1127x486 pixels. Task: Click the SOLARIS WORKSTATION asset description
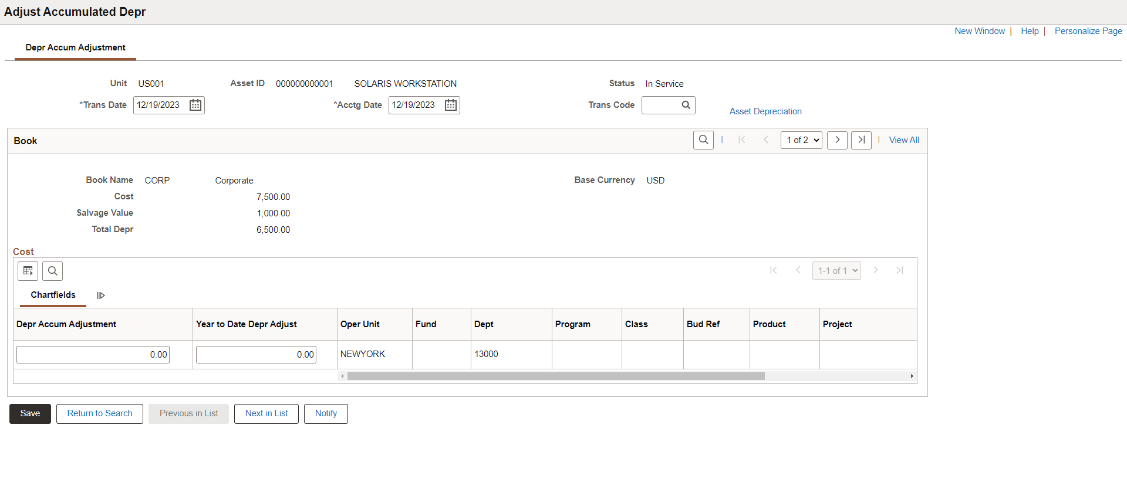coord(405,84)
